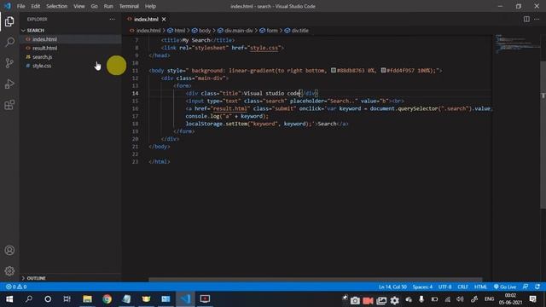Viewport: 546px width, 307px height.
Task: Click the div.main-div breadcrumb segment
Action: 235,31
